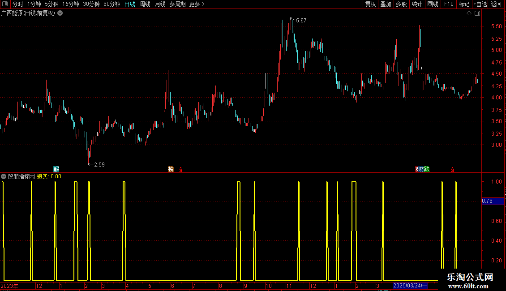Screen dimensions: 506x291
Task: Click the 股朋指标网 indicator name
Action: 21,176
